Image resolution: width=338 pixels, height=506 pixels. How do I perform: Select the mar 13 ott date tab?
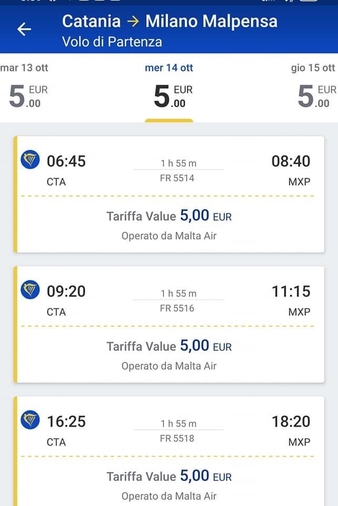click(25, 87)
